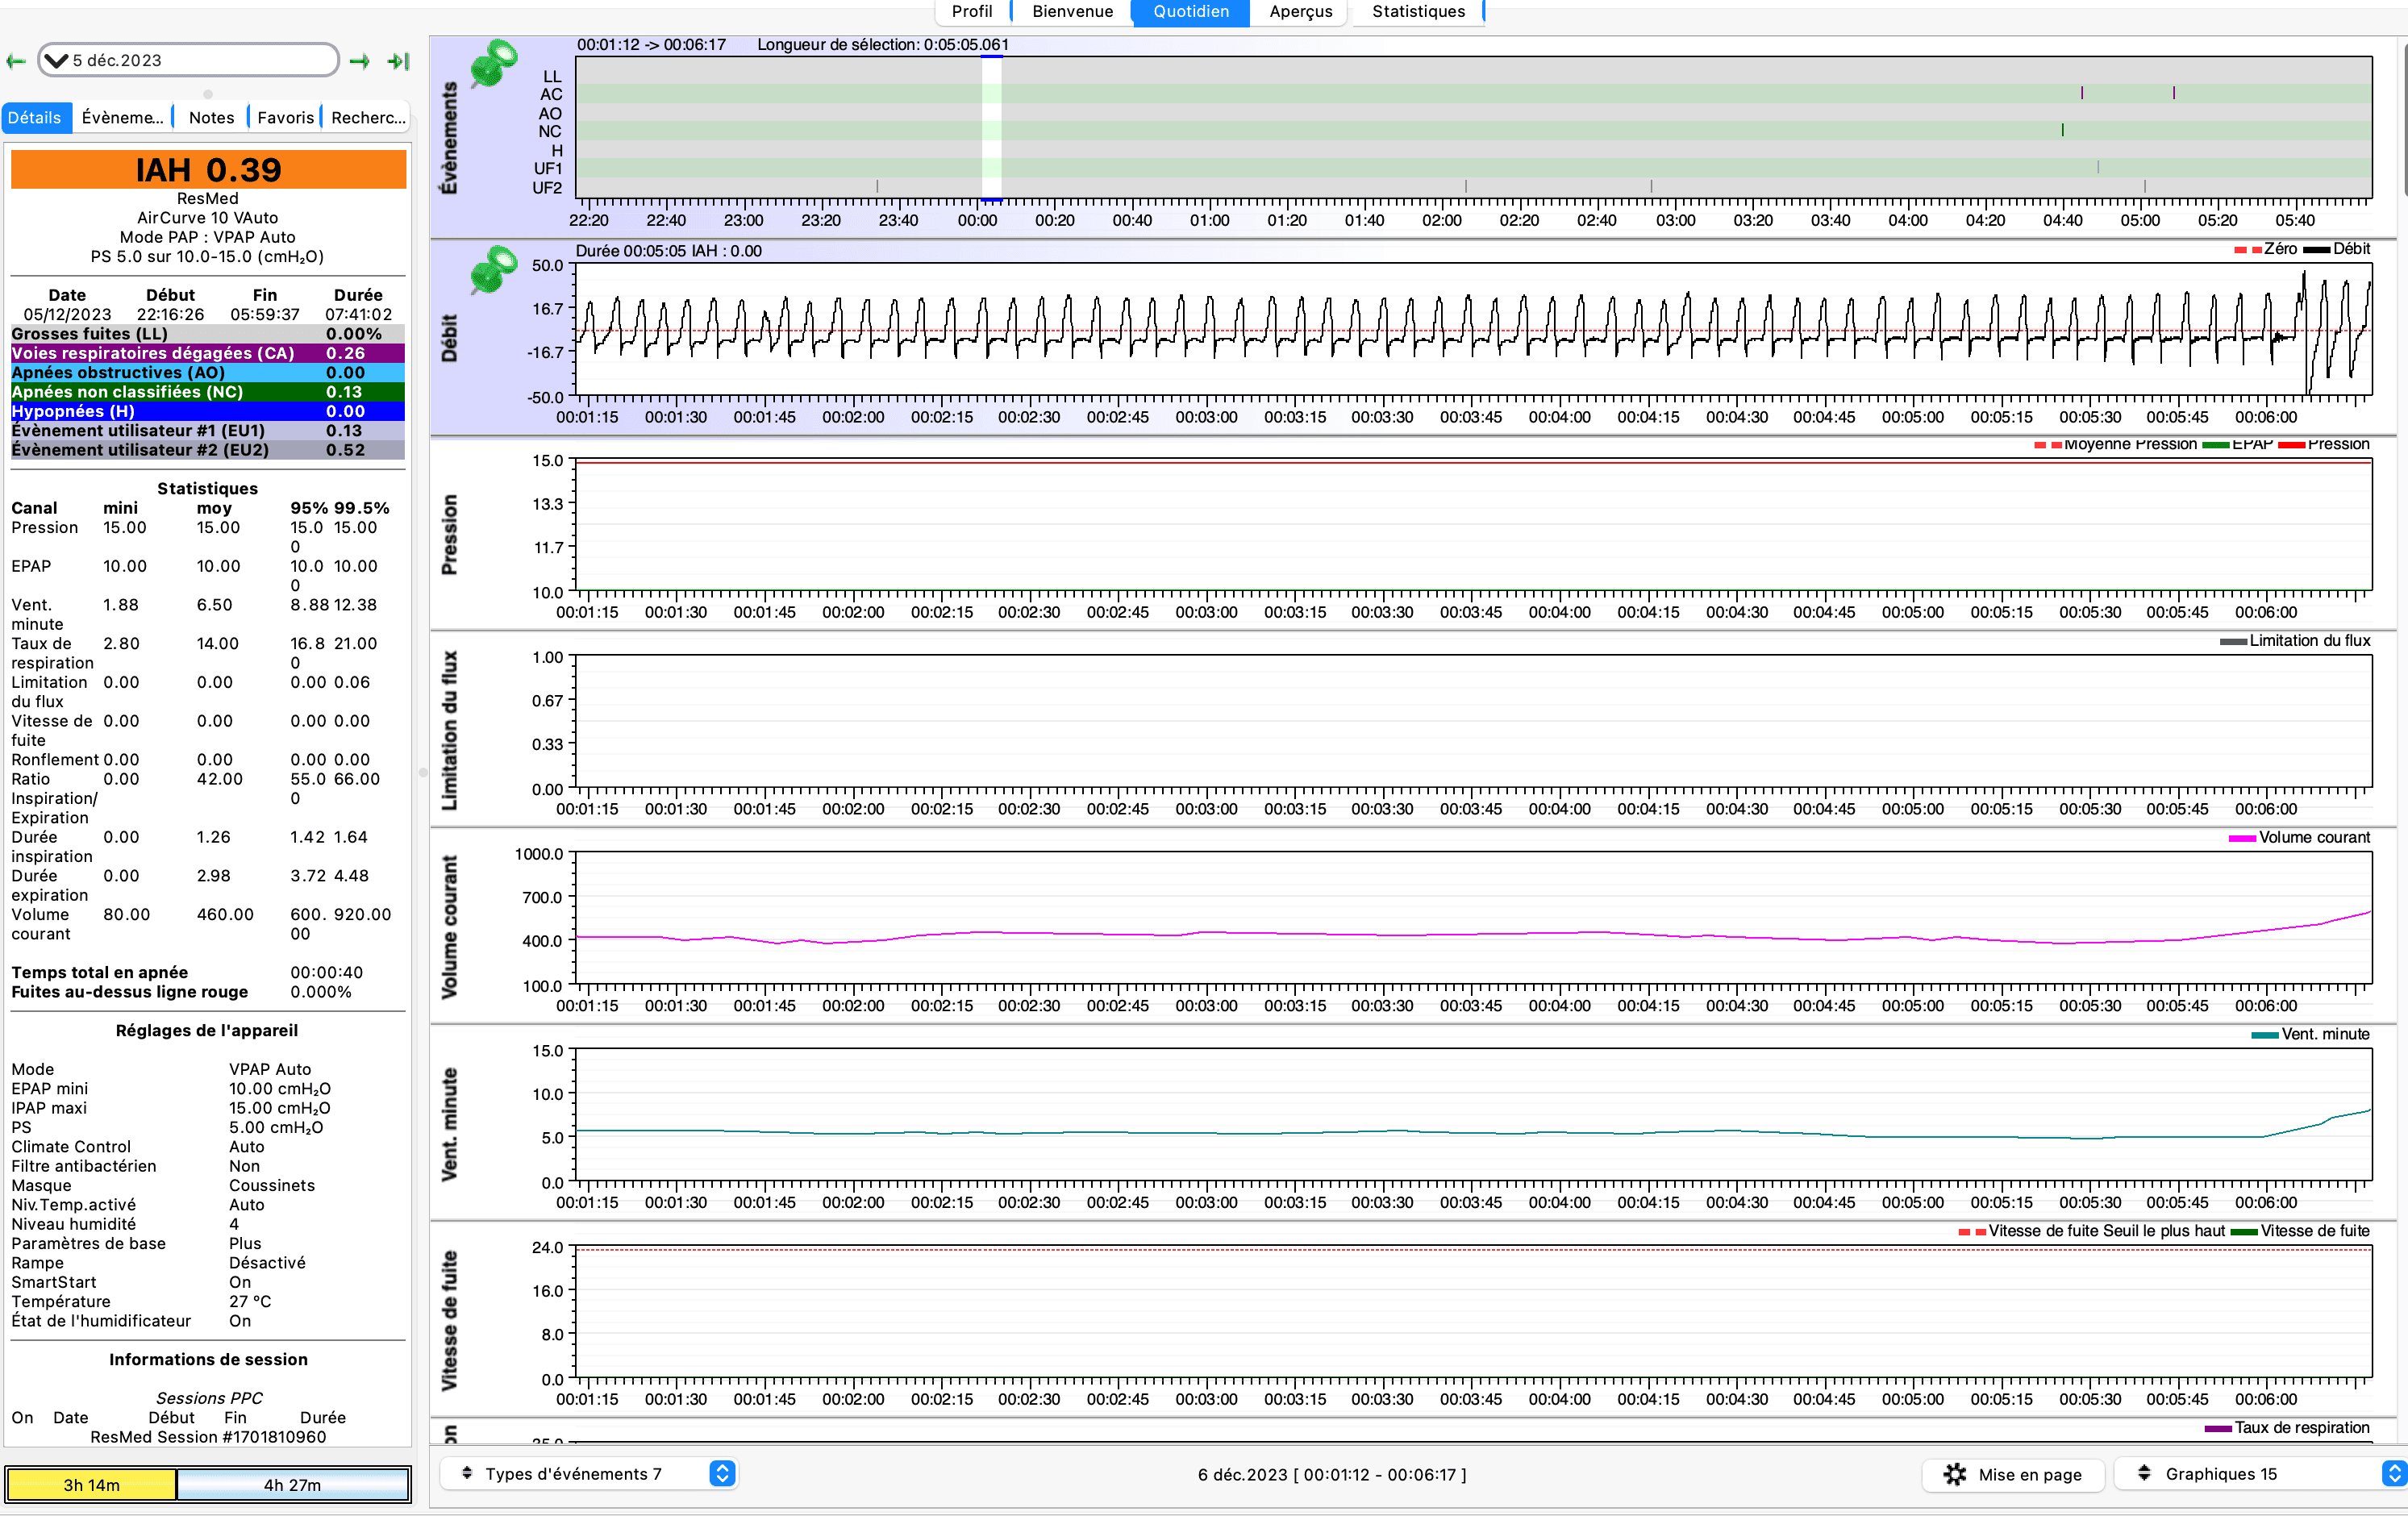
Task: Click the Vitesse de fuite Seuil le plus haut legend
Action: click(x=2092, y=1231)
